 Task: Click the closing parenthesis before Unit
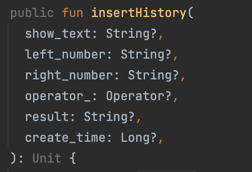tap(13, 158)
